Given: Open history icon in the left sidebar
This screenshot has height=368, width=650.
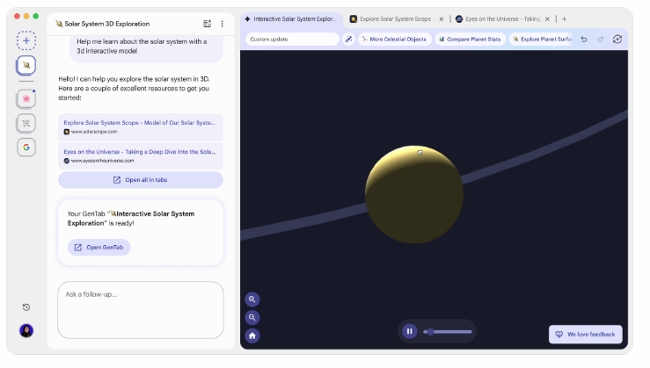Looking at the screenshot, I should click(x=26, y=307).
